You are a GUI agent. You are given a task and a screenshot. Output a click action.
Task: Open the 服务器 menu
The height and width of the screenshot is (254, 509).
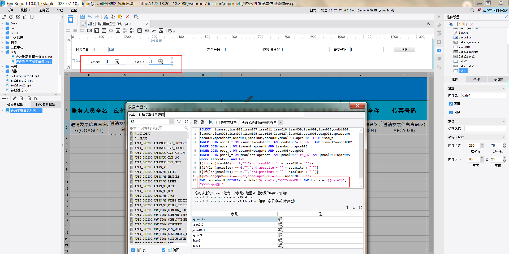point(44,10)
